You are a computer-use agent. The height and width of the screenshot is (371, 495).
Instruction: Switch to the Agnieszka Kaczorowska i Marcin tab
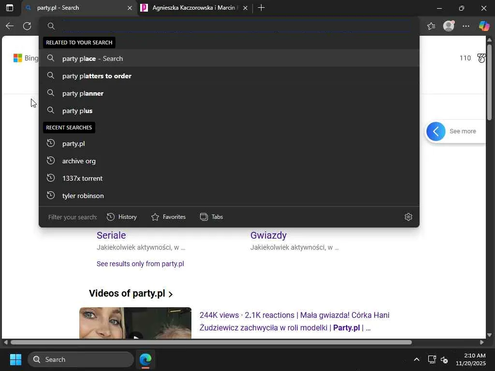[x=195, y=8]
